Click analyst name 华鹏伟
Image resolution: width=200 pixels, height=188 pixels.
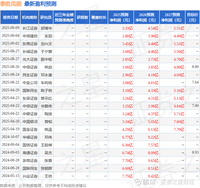pos(46,106)
